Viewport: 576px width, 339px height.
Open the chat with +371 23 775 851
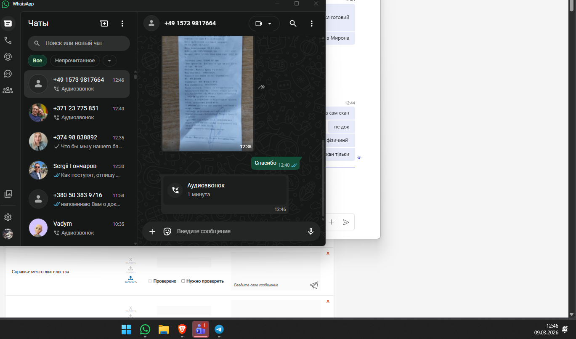pyautogui.click(x=77, y=113)
